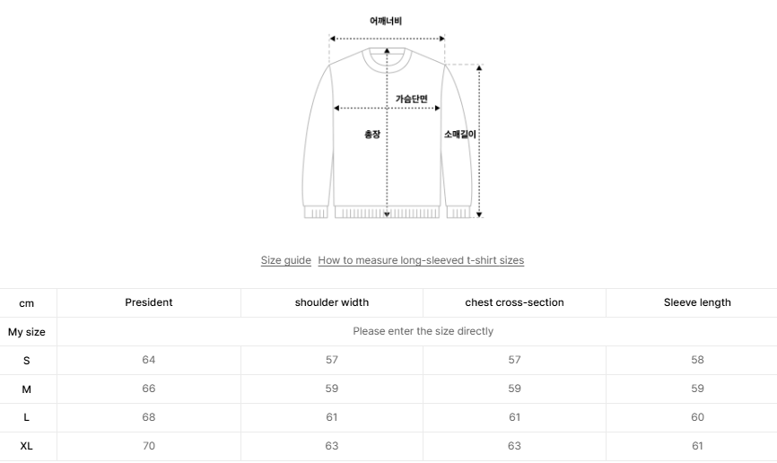The image size is (777, 463).
Task: Click the 총장 label on the diagram
Action: click(x=372, y=135)
